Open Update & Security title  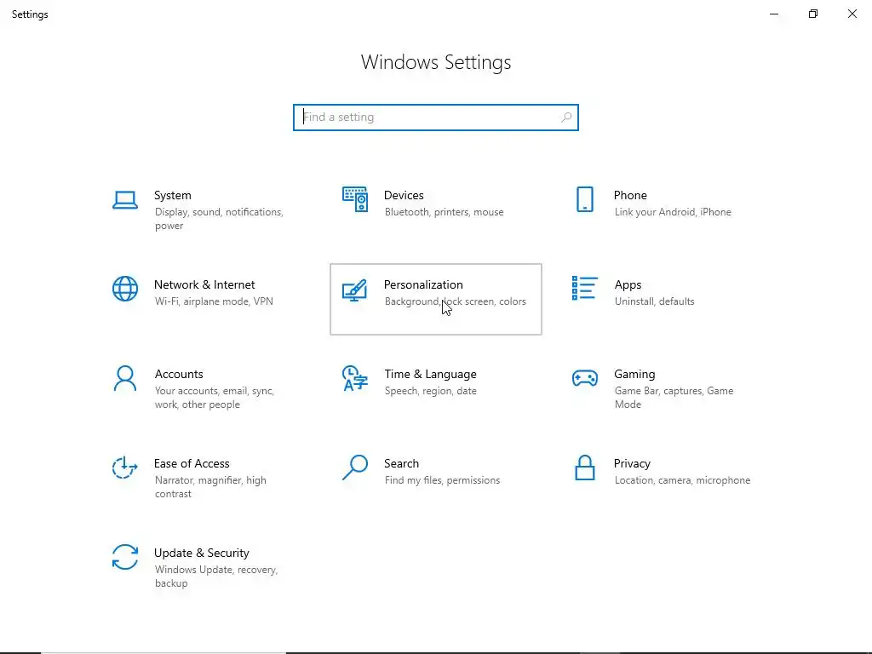click(x=201, y=554)
